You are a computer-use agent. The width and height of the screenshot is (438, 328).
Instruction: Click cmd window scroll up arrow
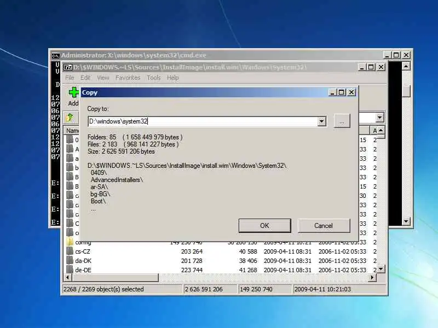click(406, 66)
